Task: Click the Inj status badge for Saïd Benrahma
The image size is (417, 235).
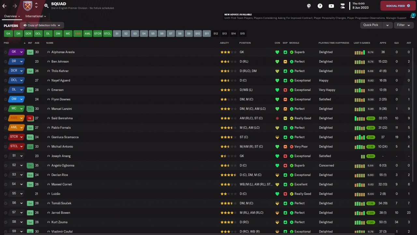Action: 30,118
